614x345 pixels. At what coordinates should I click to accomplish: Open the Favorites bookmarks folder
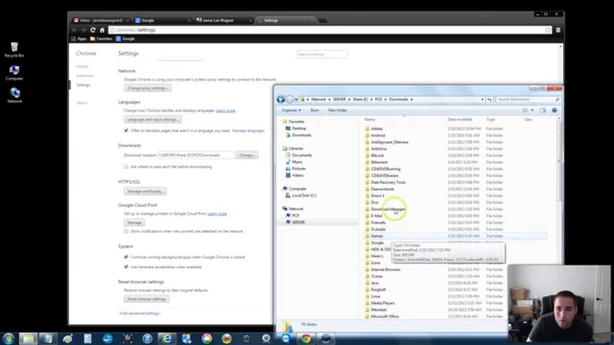click(101, 38)
